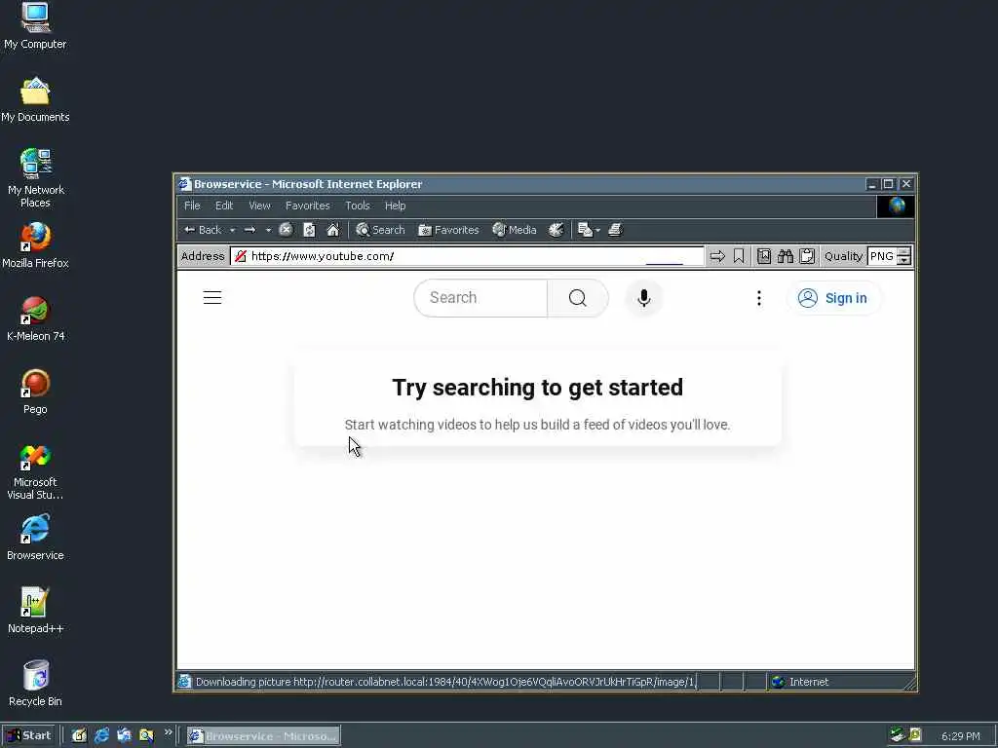
Task: Click the YouTube magnifier search button
Action: coord(578,298)
